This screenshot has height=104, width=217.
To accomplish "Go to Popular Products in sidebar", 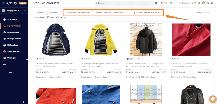I will tap(14, 26).
